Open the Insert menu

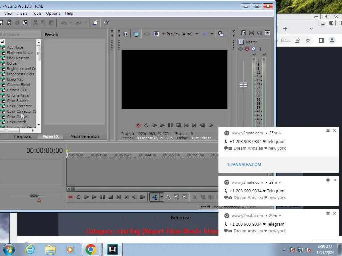pyautogui.click(x=22, y=13)
